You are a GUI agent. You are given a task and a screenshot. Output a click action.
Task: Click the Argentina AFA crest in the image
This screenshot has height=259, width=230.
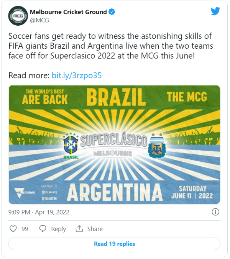pyautogui.click(x=157, y=146)
